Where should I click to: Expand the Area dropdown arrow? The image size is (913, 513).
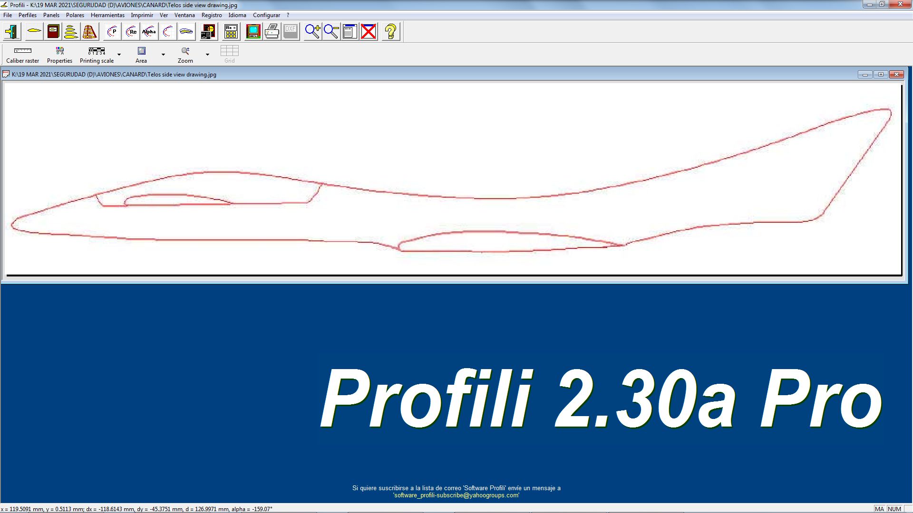click(163, 55)
